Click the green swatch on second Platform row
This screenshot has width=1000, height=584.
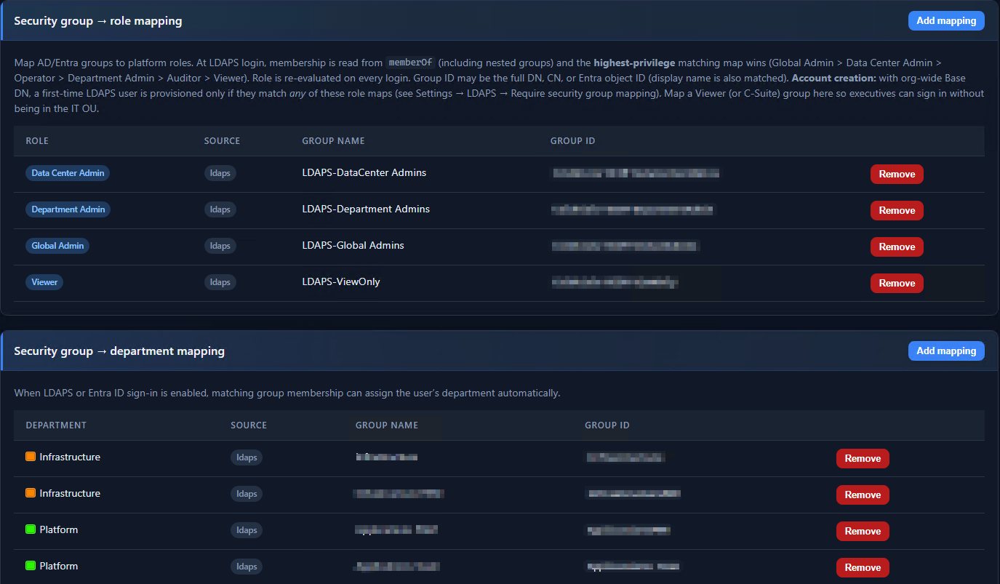pos(31,566)
